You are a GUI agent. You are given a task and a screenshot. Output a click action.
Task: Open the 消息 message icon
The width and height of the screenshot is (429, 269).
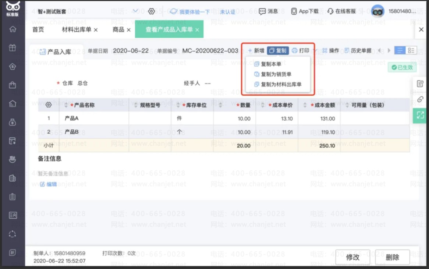[268, 11]
